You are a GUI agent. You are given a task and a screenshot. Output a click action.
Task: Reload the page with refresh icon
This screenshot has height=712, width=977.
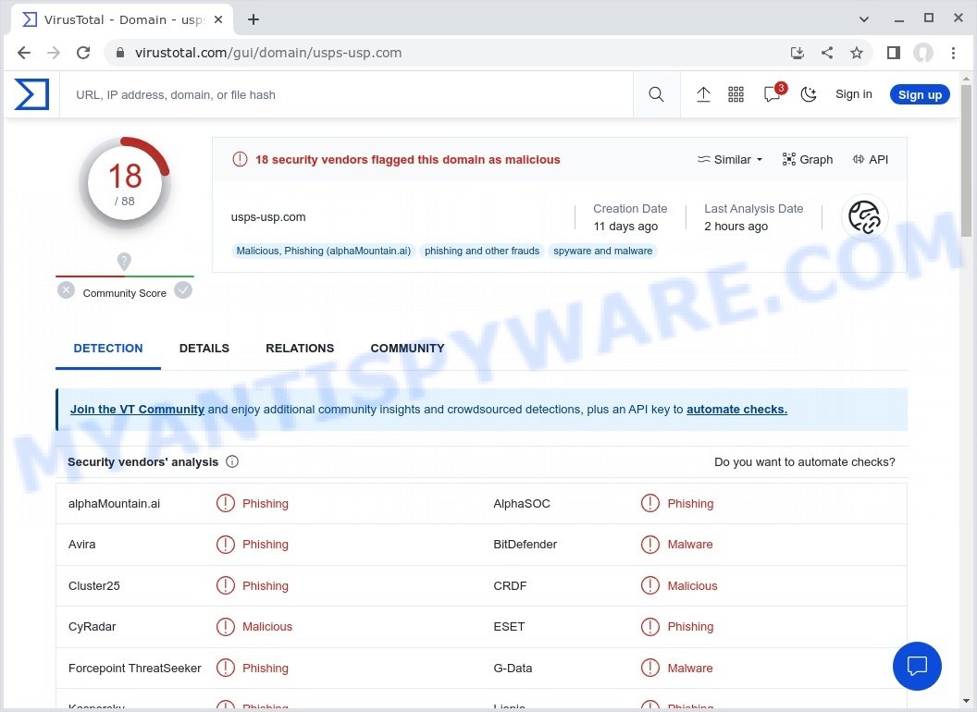point(83,53)
